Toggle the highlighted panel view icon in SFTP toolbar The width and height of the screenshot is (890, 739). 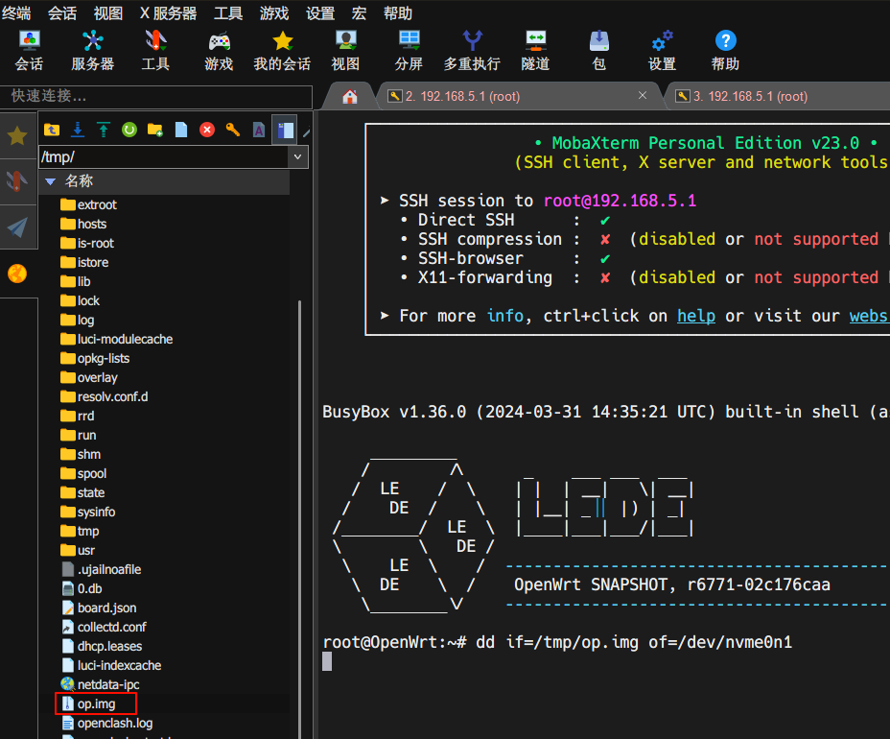[x=284, y=130]
